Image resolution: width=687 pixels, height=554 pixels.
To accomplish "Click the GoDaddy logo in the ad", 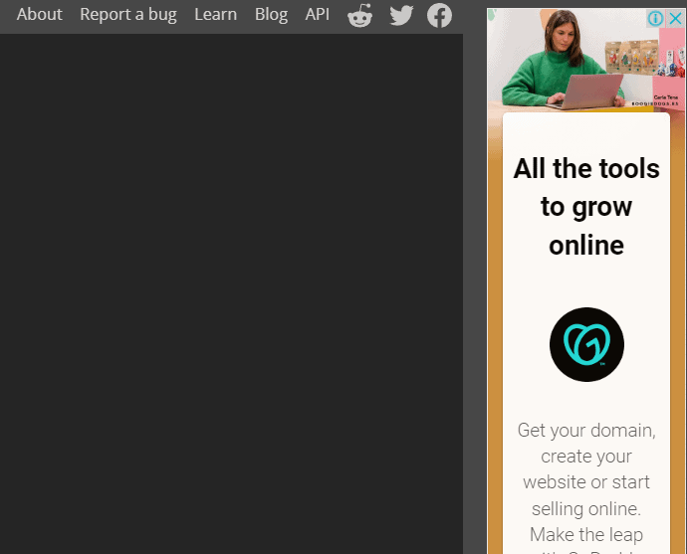I will pyautogui.click(x=586, y=344).
